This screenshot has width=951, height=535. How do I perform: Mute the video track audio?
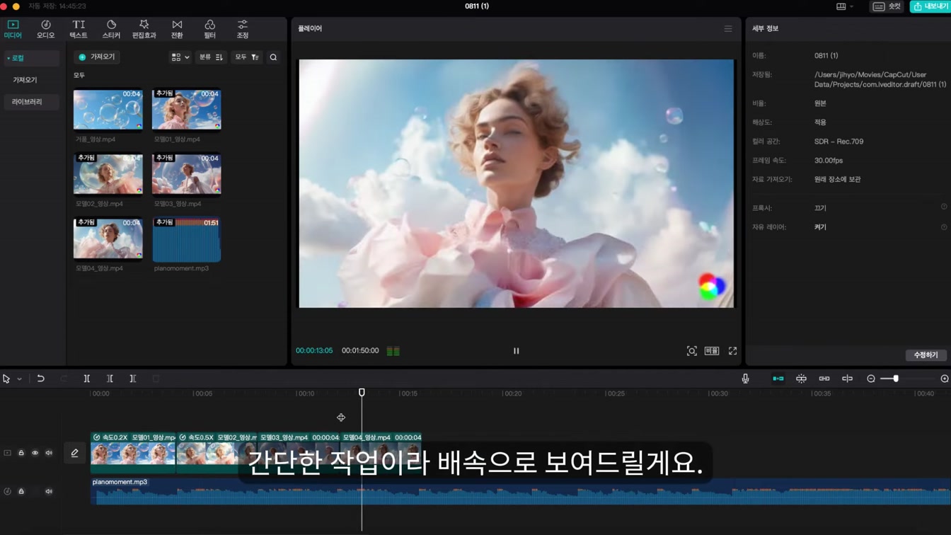(x=49, y=453)
